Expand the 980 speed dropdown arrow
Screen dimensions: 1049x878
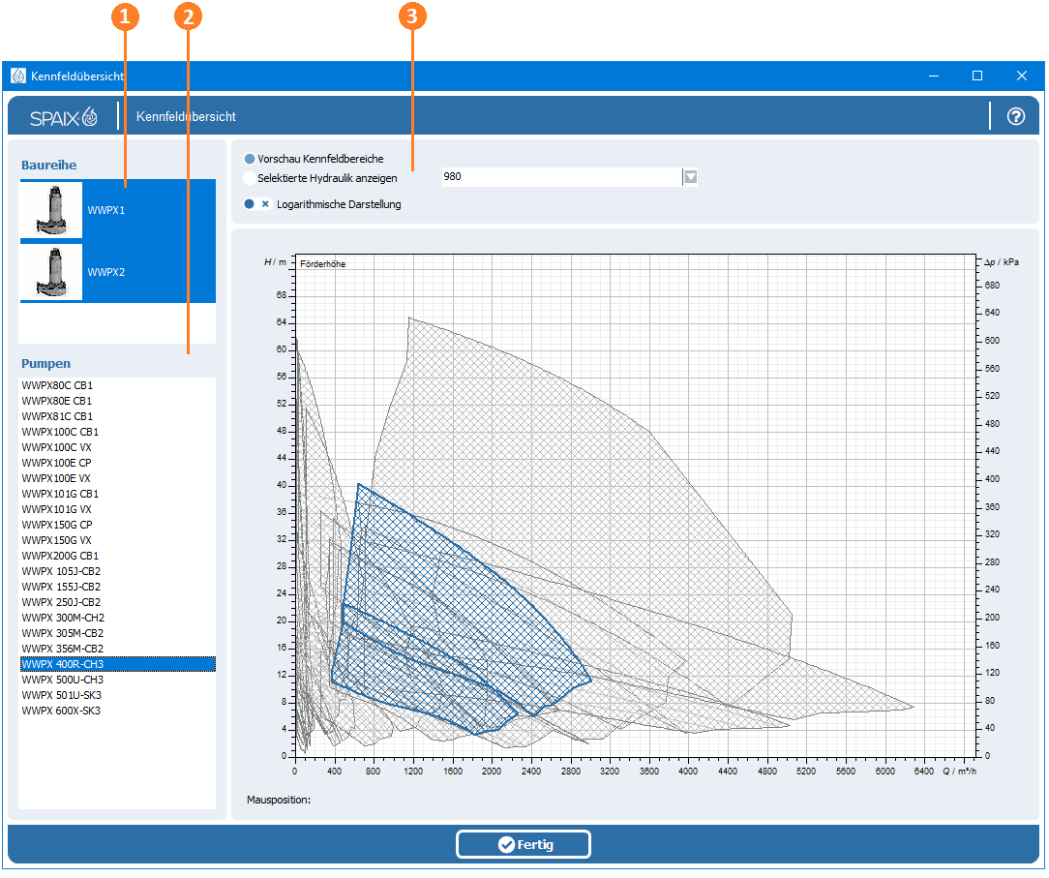tap(690, 177)
